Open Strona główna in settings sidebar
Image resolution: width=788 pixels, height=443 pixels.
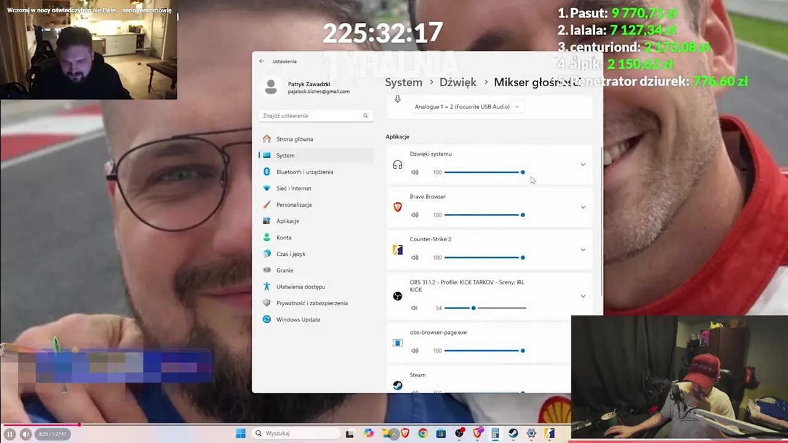tap(315, 139)
